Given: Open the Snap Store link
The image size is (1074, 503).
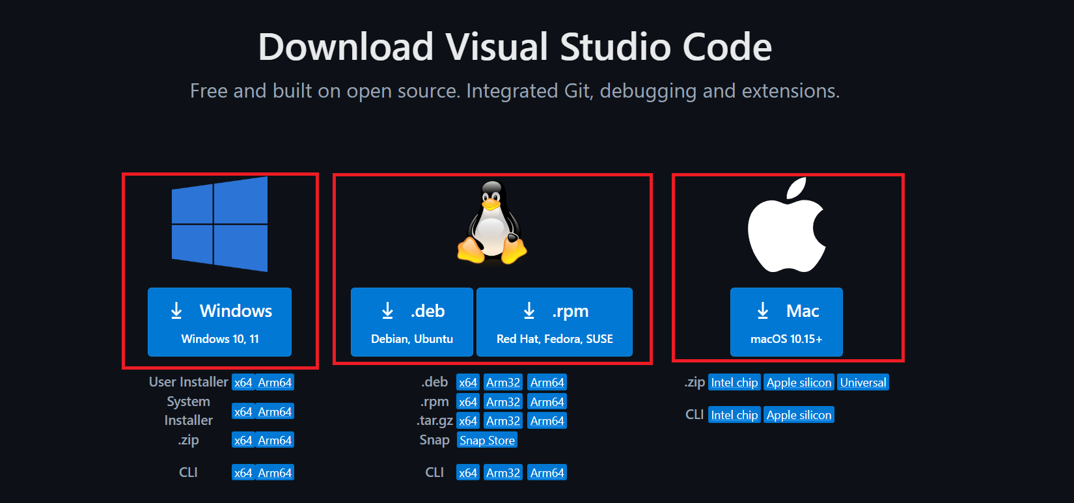Looking at the screenshot, I should click(x=488, y=441).
